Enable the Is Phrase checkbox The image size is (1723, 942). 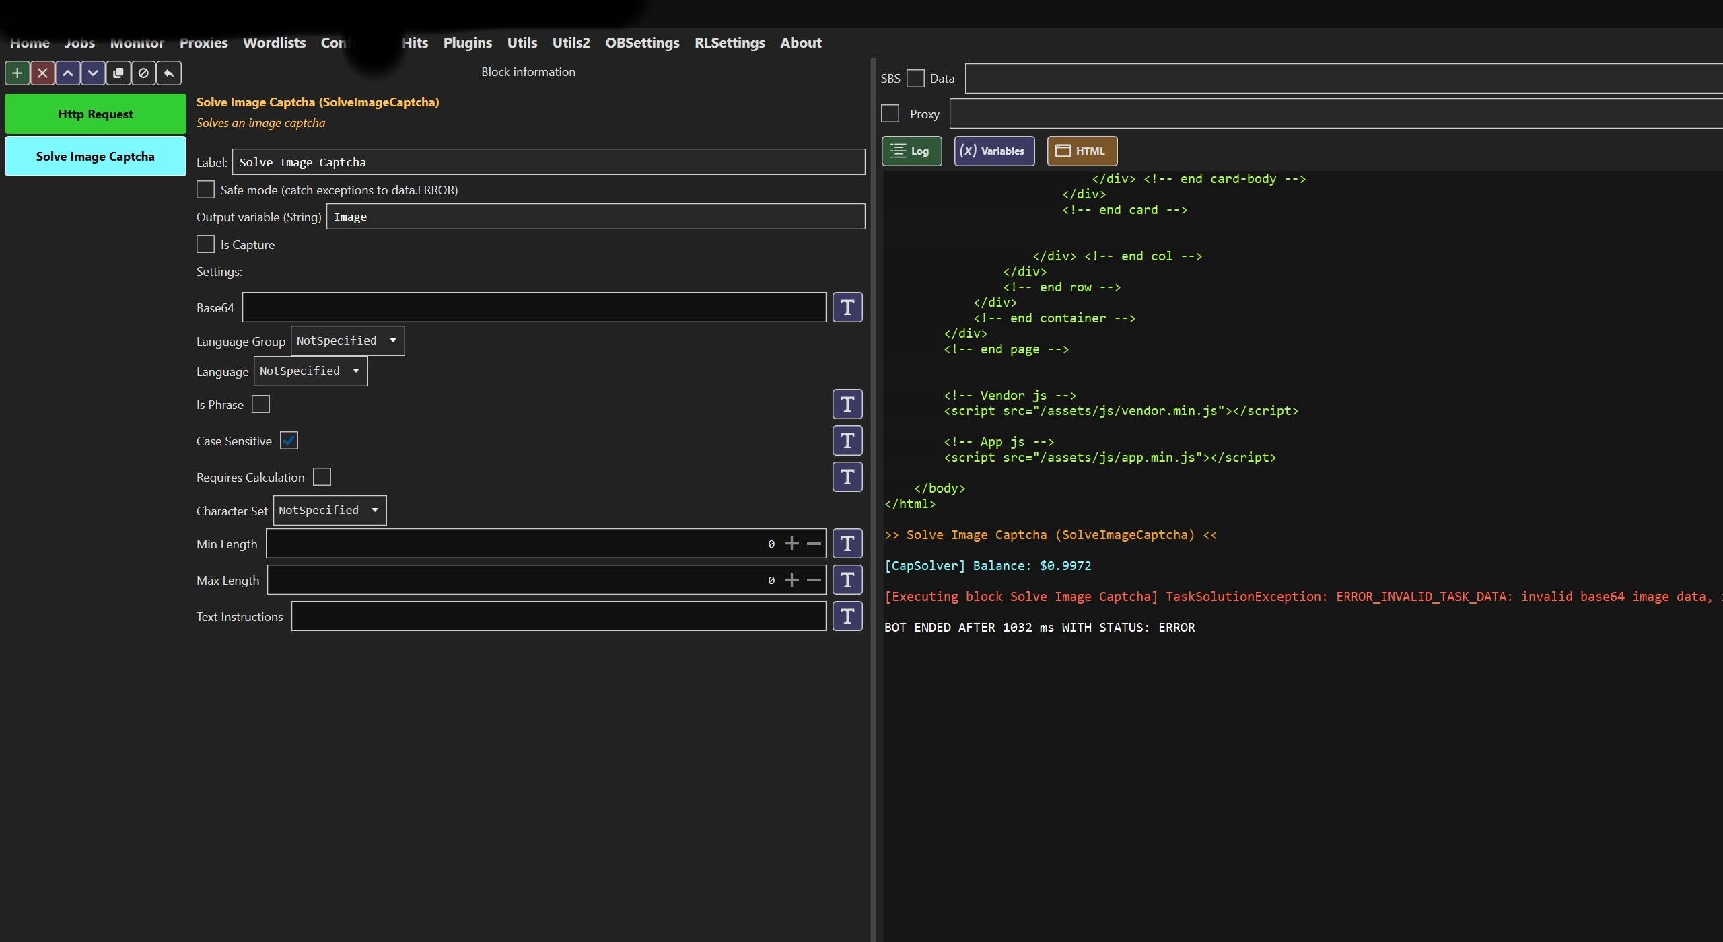coord(260,404)
